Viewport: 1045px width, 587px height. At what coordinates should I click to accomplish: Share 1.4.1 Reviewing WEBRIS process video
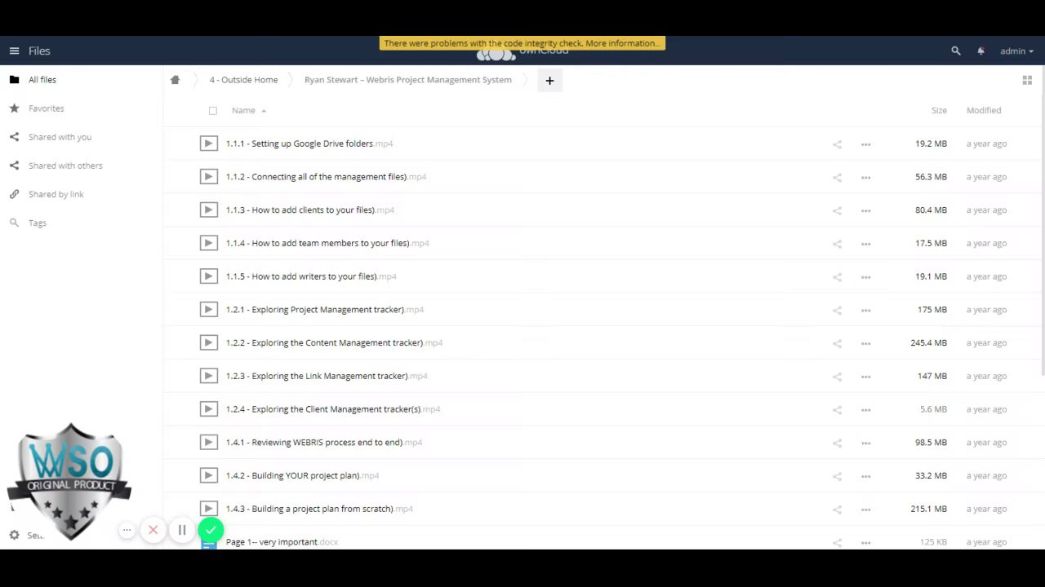[x=837, y=443]
